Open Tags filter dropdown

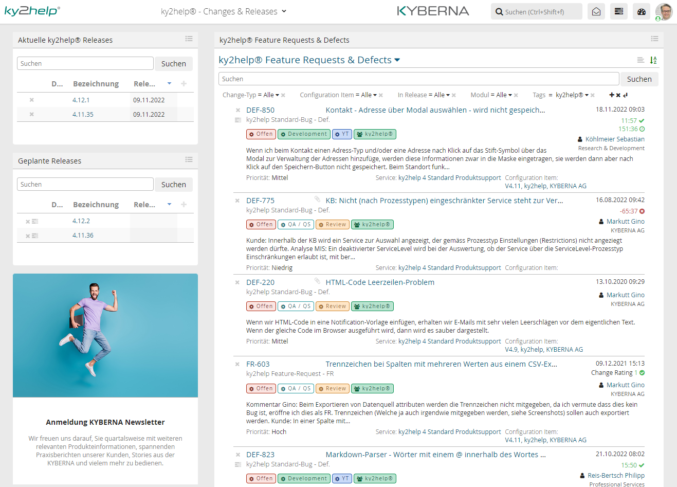click(x=587, y=95)
